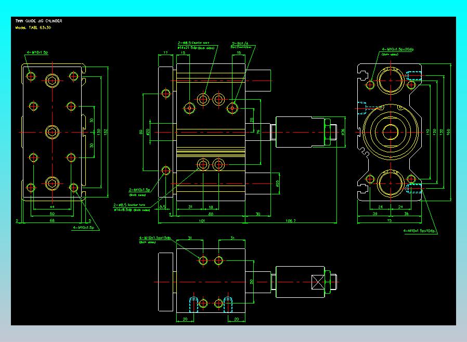This screenshot has width=467, height=342.
Task: Click the center hex socket bolt on the left plate
Action: 53,132
